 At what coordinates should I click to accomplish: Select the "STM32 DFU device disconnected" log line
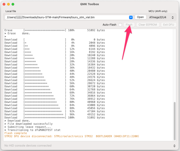pyautogui.click(x=71, y=136)
